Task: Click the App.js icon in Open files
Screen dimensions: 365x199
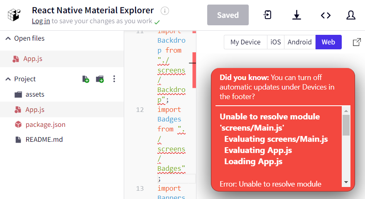Action: 16,59
